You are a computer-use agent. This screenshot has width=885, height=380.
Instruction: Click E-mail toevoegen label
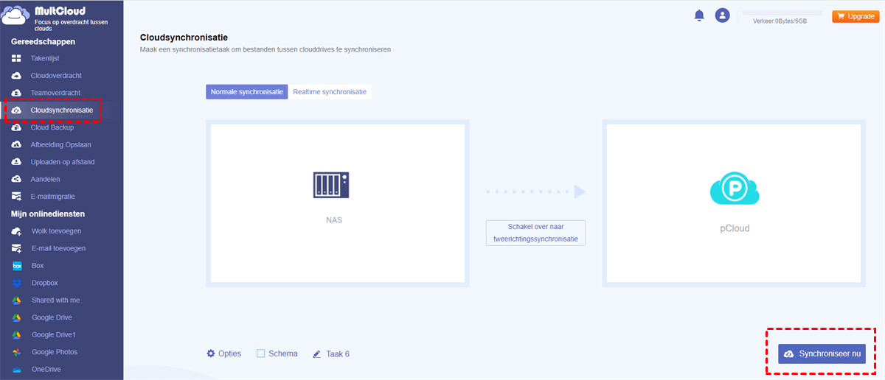point(58,249)
